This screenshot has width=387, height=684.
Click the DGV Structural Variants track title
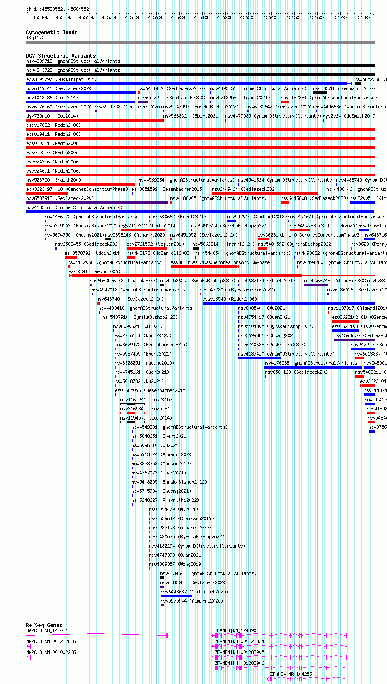coord(60,56)
